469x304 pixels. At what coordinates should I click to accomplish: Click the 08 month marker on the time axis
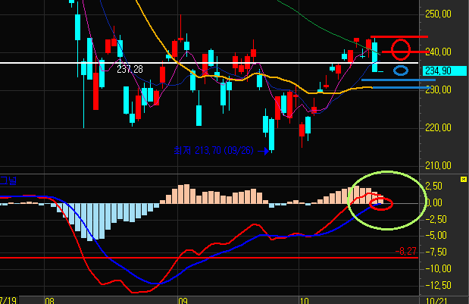pyautogui.click(x=50, y=299)
